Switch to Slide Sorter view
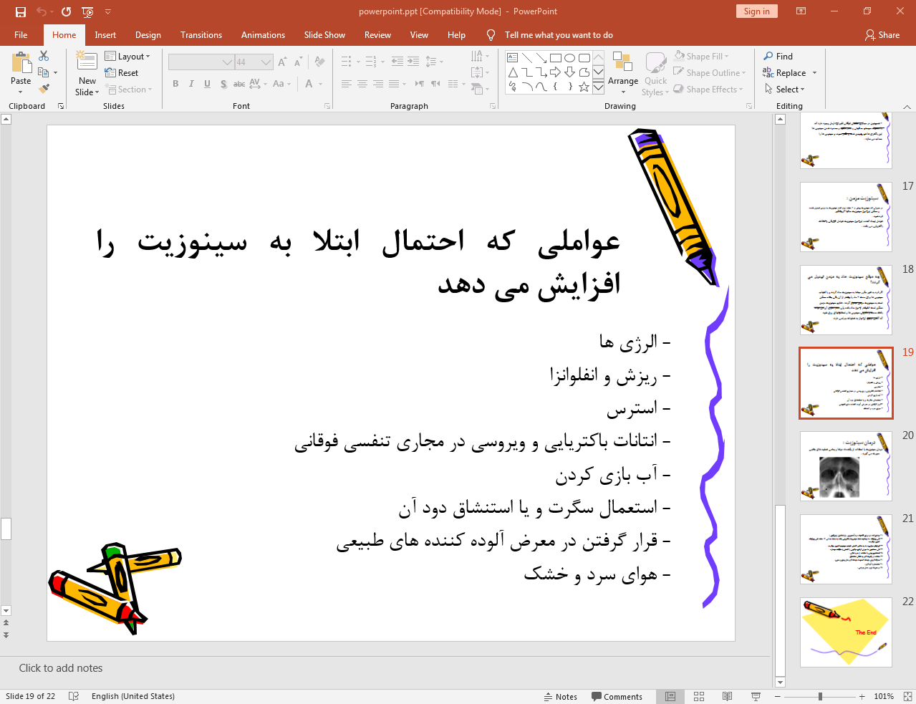 point(698,696)
